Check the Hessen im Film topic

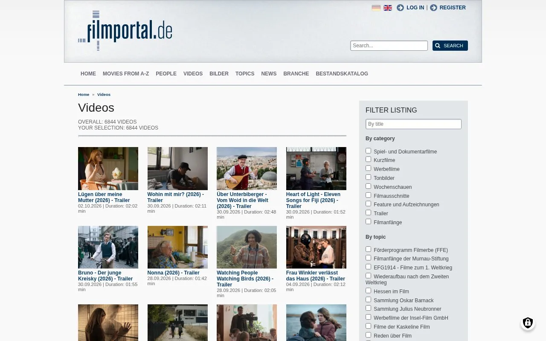pos(368,291)
